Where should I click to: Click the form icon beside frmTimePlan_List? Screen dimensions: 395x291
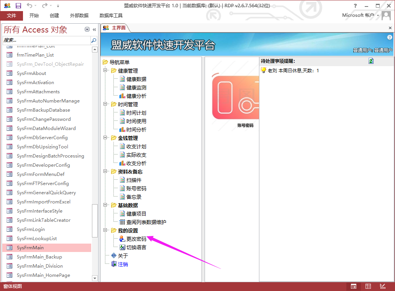coord(9,55)
